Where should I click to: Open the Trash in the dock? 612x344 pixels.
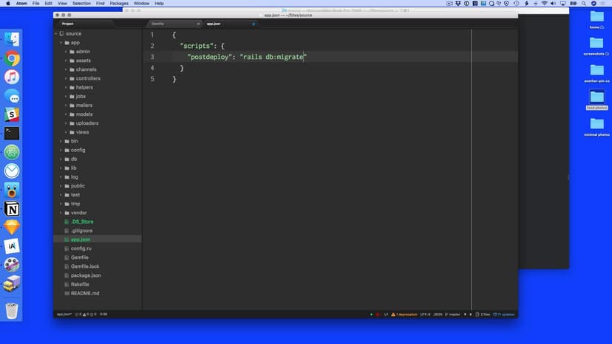12,310
